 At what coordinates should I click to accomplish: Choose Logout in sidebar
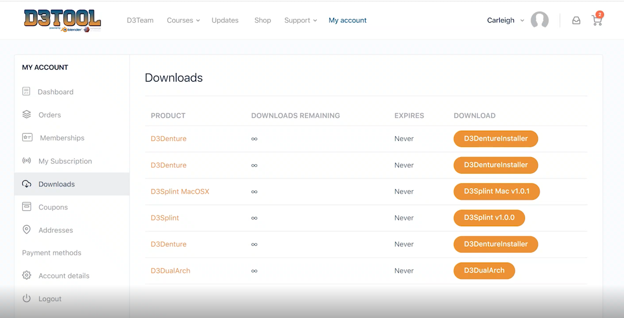point(50,299)
